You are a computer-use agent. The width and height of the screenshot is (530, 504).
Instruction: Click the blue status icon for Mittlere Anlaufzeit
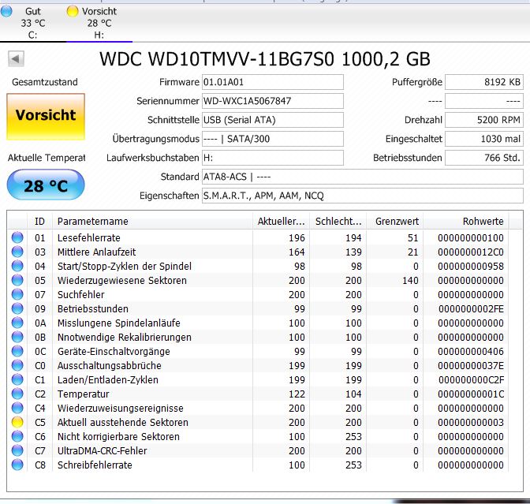pos(17,252)
